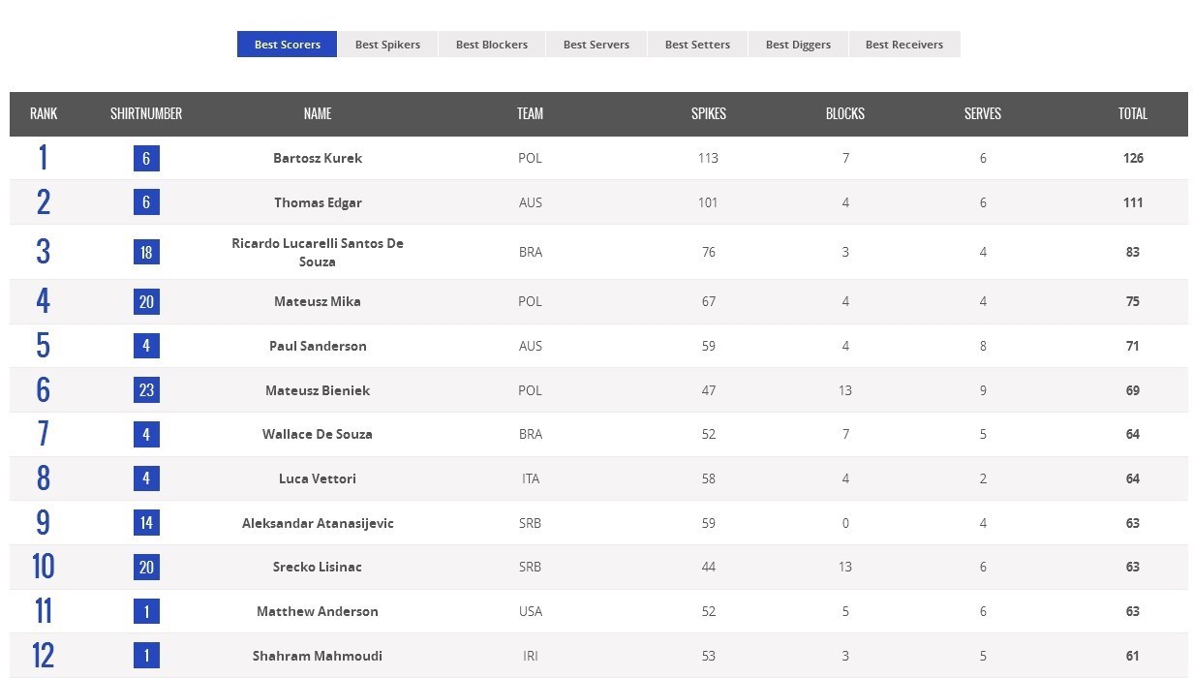This screenshot has width=1193, height=678.
Task: Sort by the TOTAL column header
Action: [1132, 113]
